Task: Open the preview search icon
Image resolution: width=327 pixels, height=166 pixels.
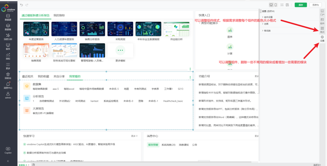Action: (287, 5)
